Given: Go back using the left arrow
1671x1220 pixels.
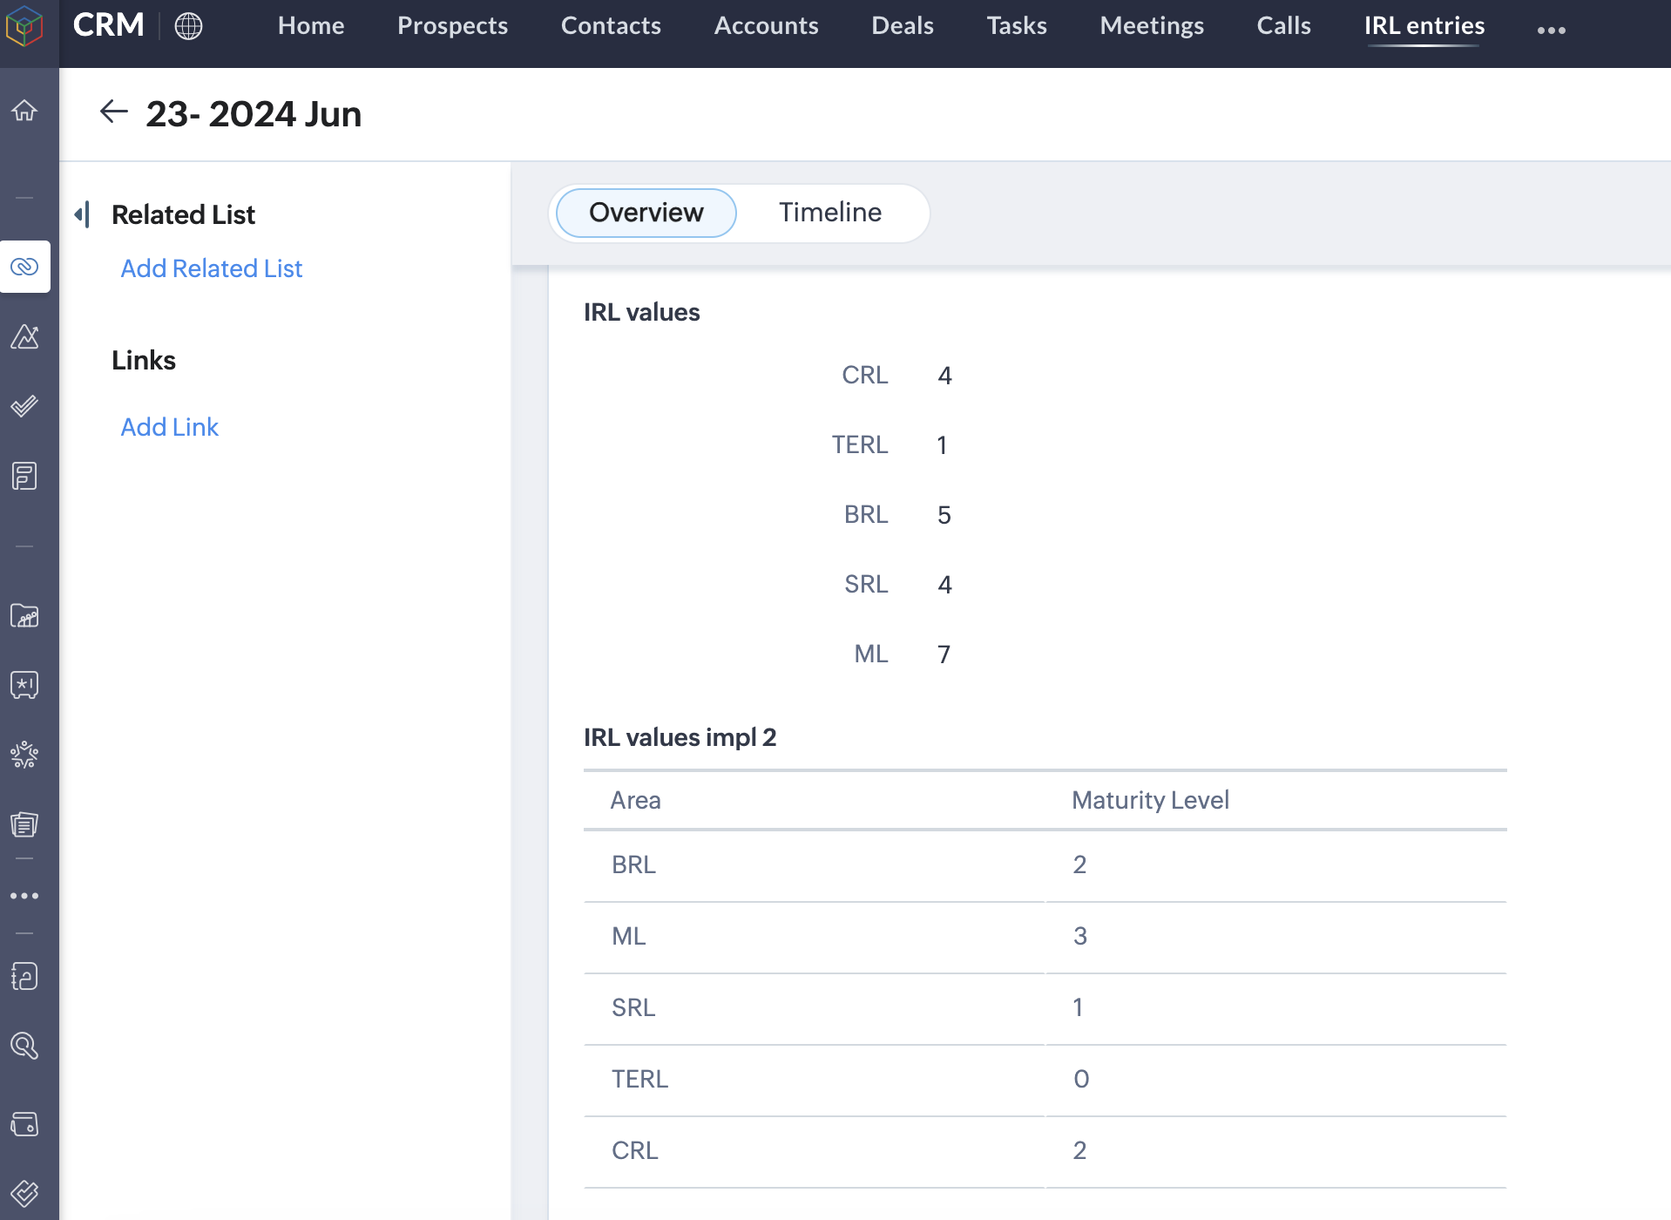Looking at the screenshot, I should [x=114, y=112].
